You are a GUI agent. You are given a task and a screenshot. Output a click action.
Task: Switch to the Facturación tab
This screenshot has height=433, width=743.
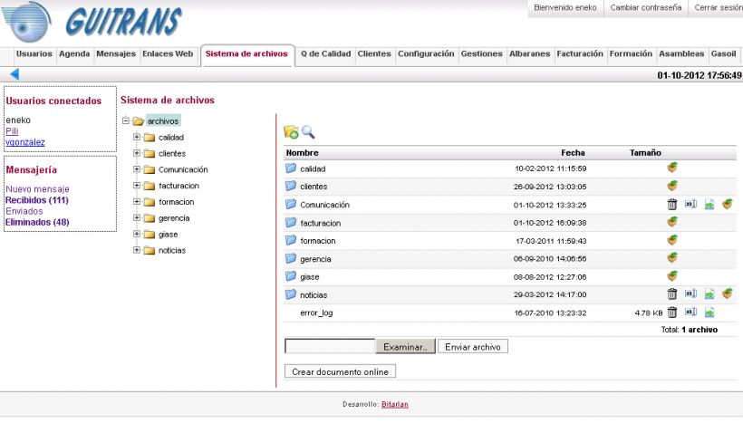pyautogui.click(x=580, y=54)
